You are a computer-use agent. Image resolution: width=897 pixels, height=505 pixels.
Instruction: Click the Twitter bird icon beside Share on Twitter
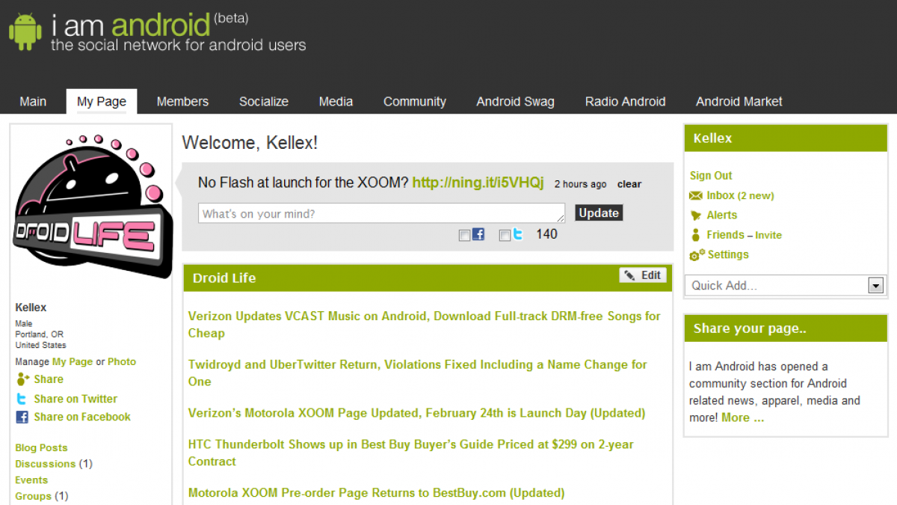[x=22, y=400]
